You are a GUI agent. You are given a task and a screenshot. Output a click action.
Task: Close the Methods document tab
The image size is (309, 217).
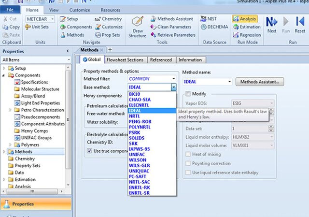(102, 50)
